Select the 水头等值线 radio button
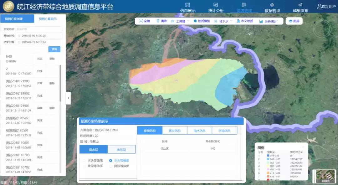Screen dimensions: 338x185 [x=84, y=160]
